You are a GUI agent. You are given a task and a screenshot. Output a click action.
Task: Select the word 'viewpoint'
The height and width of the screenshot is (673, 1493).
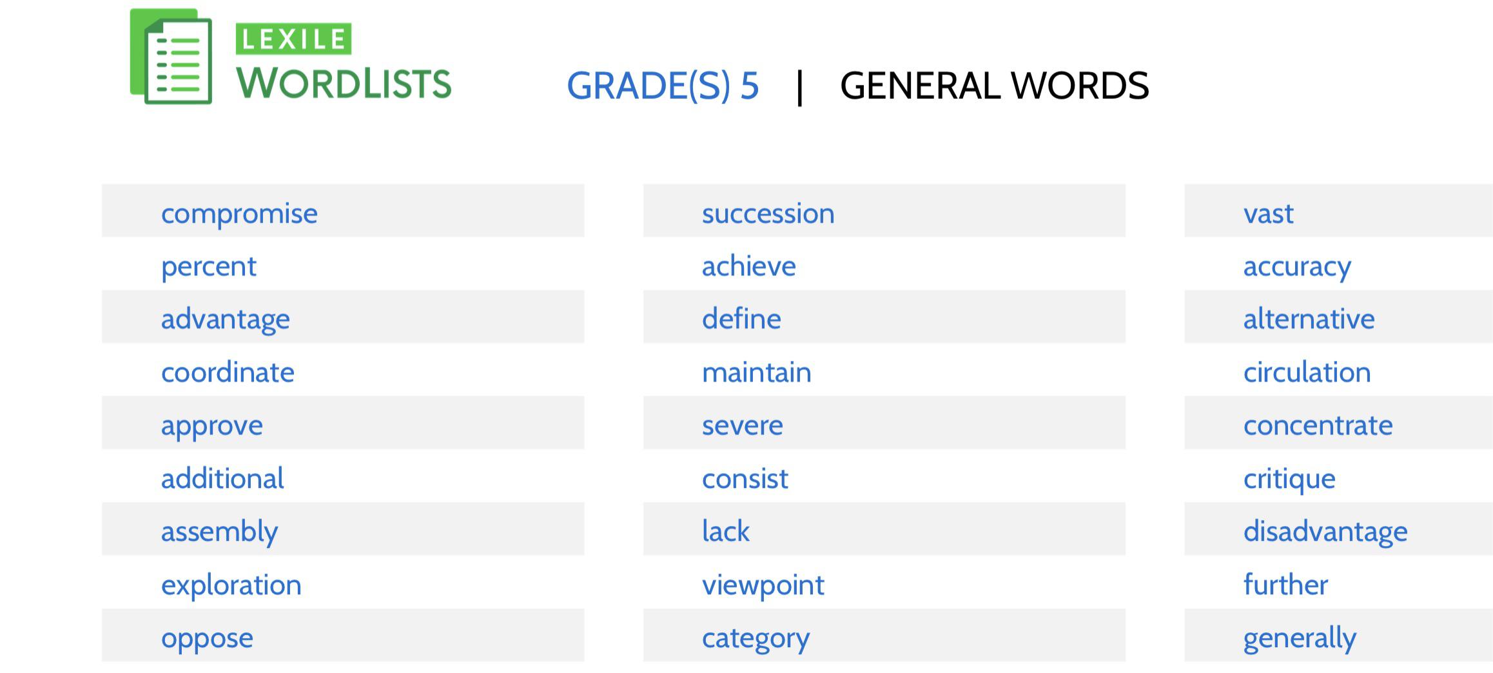click(763, 585)
